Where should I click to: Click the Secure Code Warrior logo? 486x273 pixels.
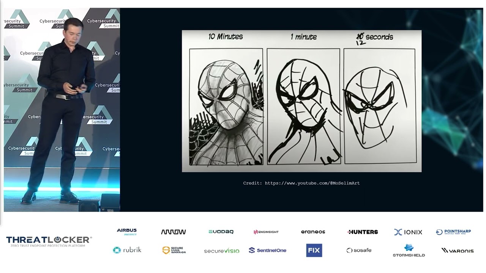[x=174, y=250]
